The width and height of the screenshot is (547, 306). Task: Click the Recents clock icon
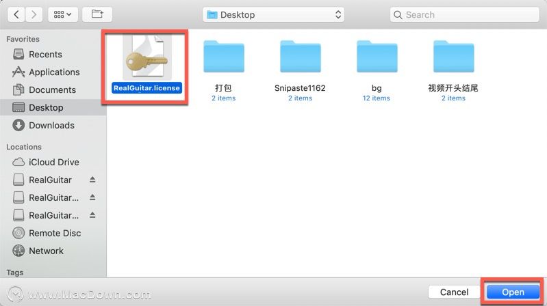18,54
